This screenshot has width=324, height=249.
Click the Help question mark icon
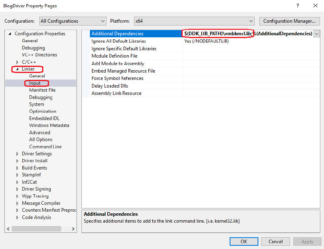coord(297,6)
